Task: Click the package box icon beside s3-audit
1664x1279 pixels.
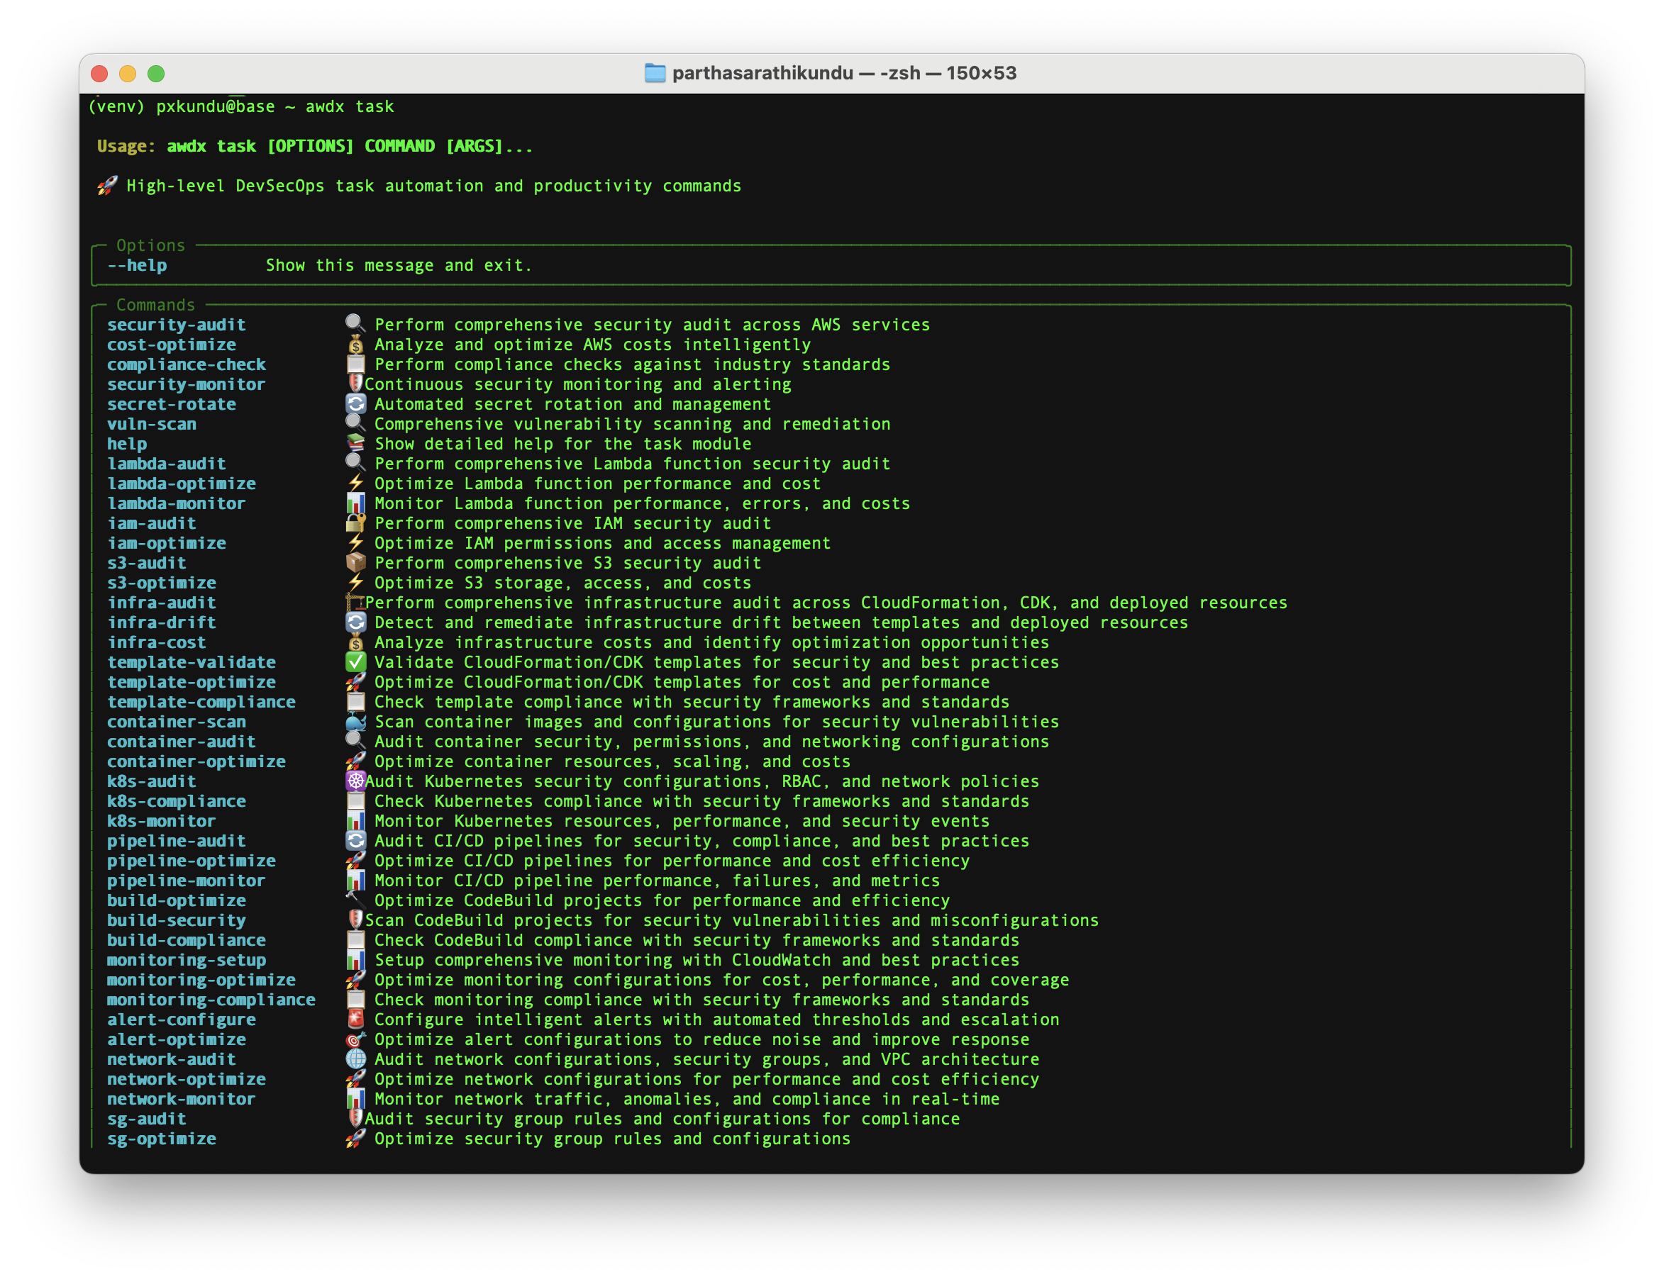Action: (355, 563)
